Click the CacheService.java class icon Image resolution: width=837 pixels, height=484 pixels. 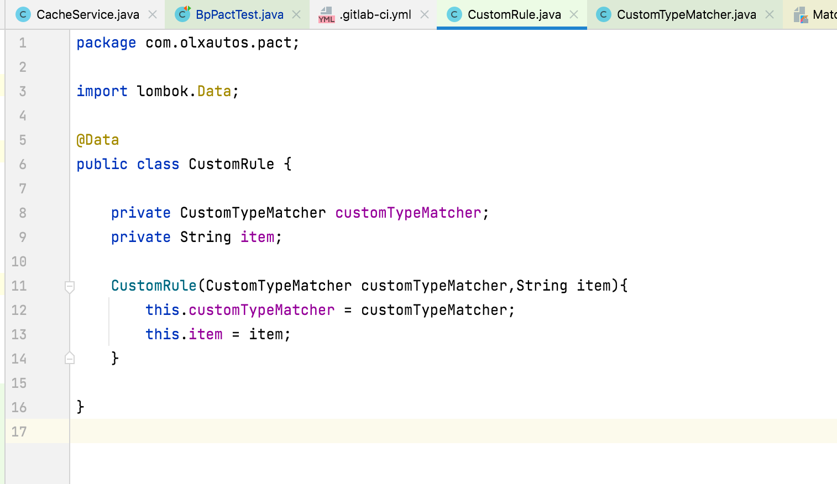pos(23,14)
